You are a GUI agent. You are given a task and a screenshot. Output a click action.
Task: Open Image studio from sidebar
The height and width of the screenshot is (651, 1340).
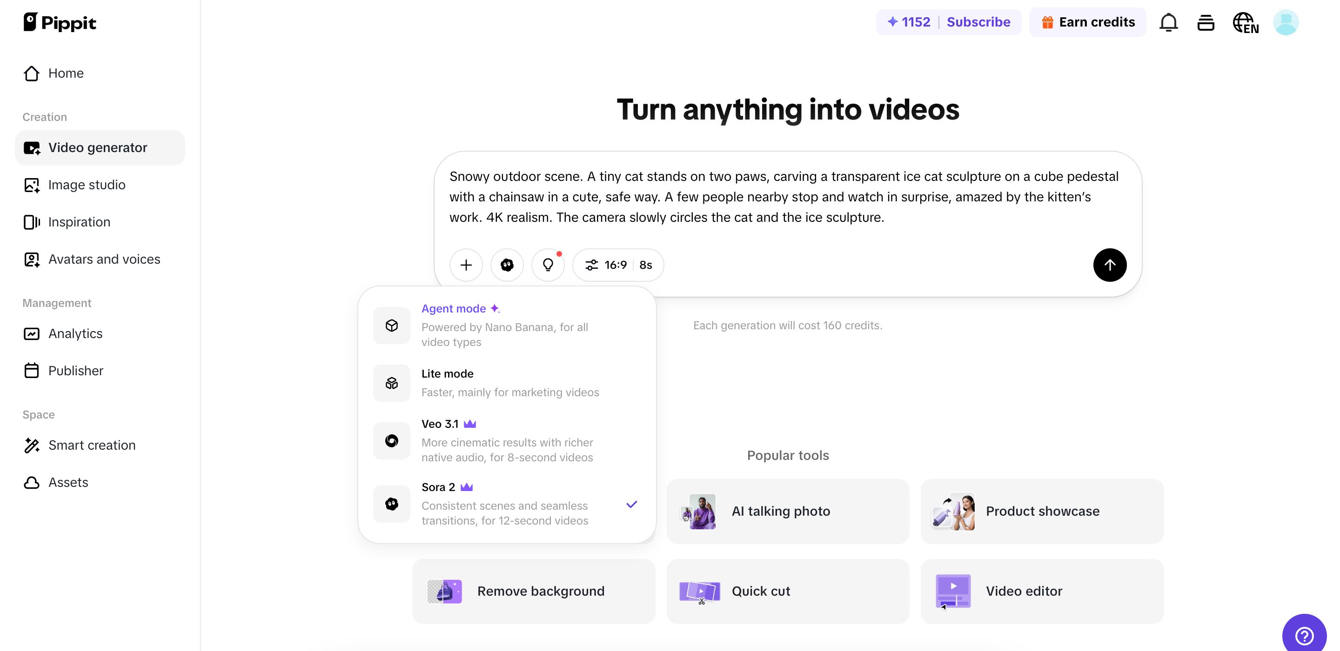[x=87, y=185]
